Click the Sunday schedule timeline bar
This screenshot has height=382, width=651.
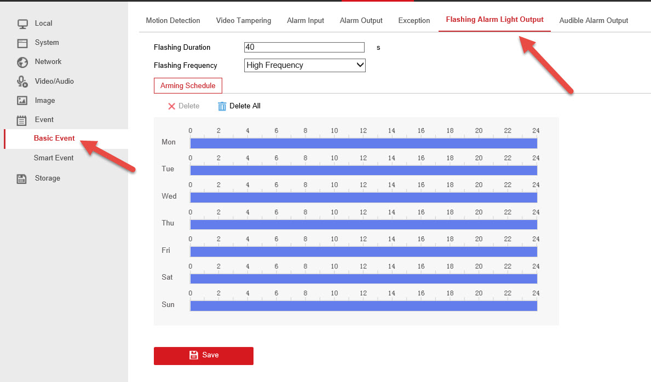point(363,306)
